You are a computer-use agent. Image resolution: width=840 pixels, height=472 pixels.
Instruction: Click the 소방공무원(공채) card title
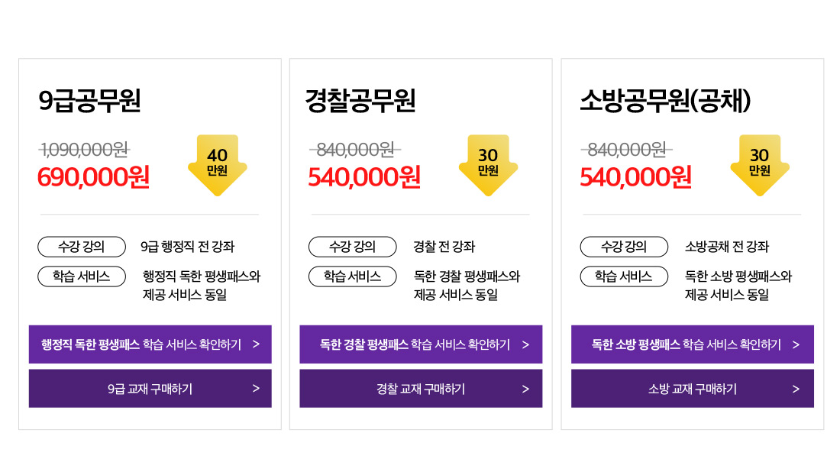point(665,100)
